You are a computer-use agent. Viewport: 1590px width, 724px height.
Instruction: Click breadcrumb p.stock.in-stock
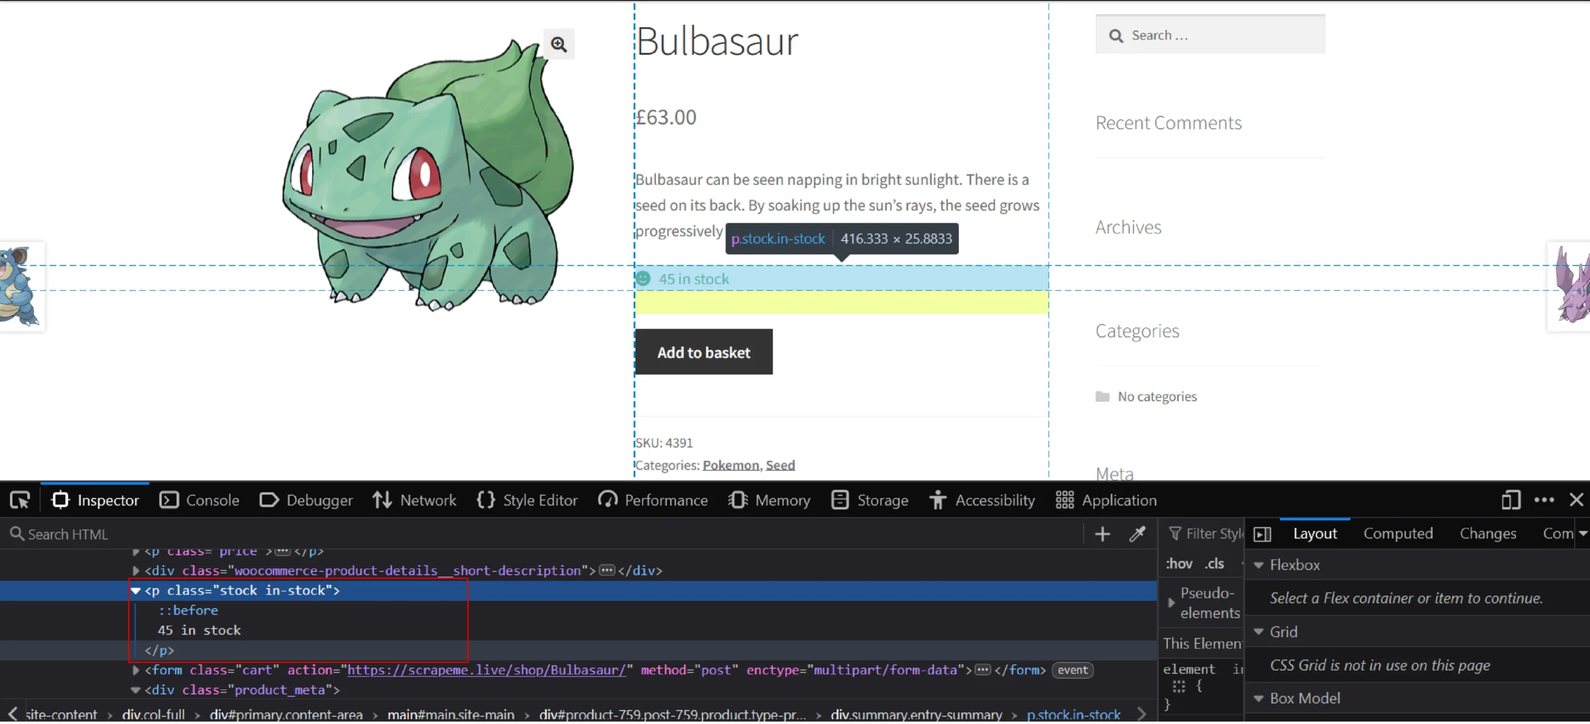pyautogui.click(x=1074, y=715)
